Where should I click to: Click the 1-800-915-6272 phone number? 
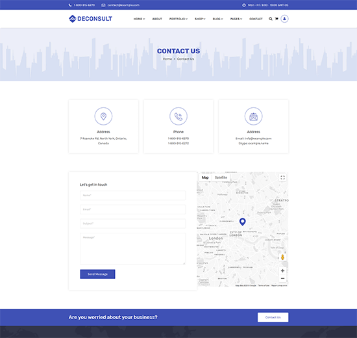click(178, 143)
